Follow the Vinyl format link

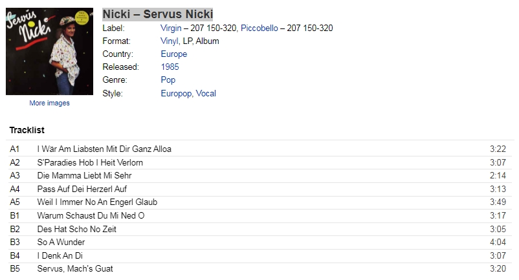pos(169,41)
